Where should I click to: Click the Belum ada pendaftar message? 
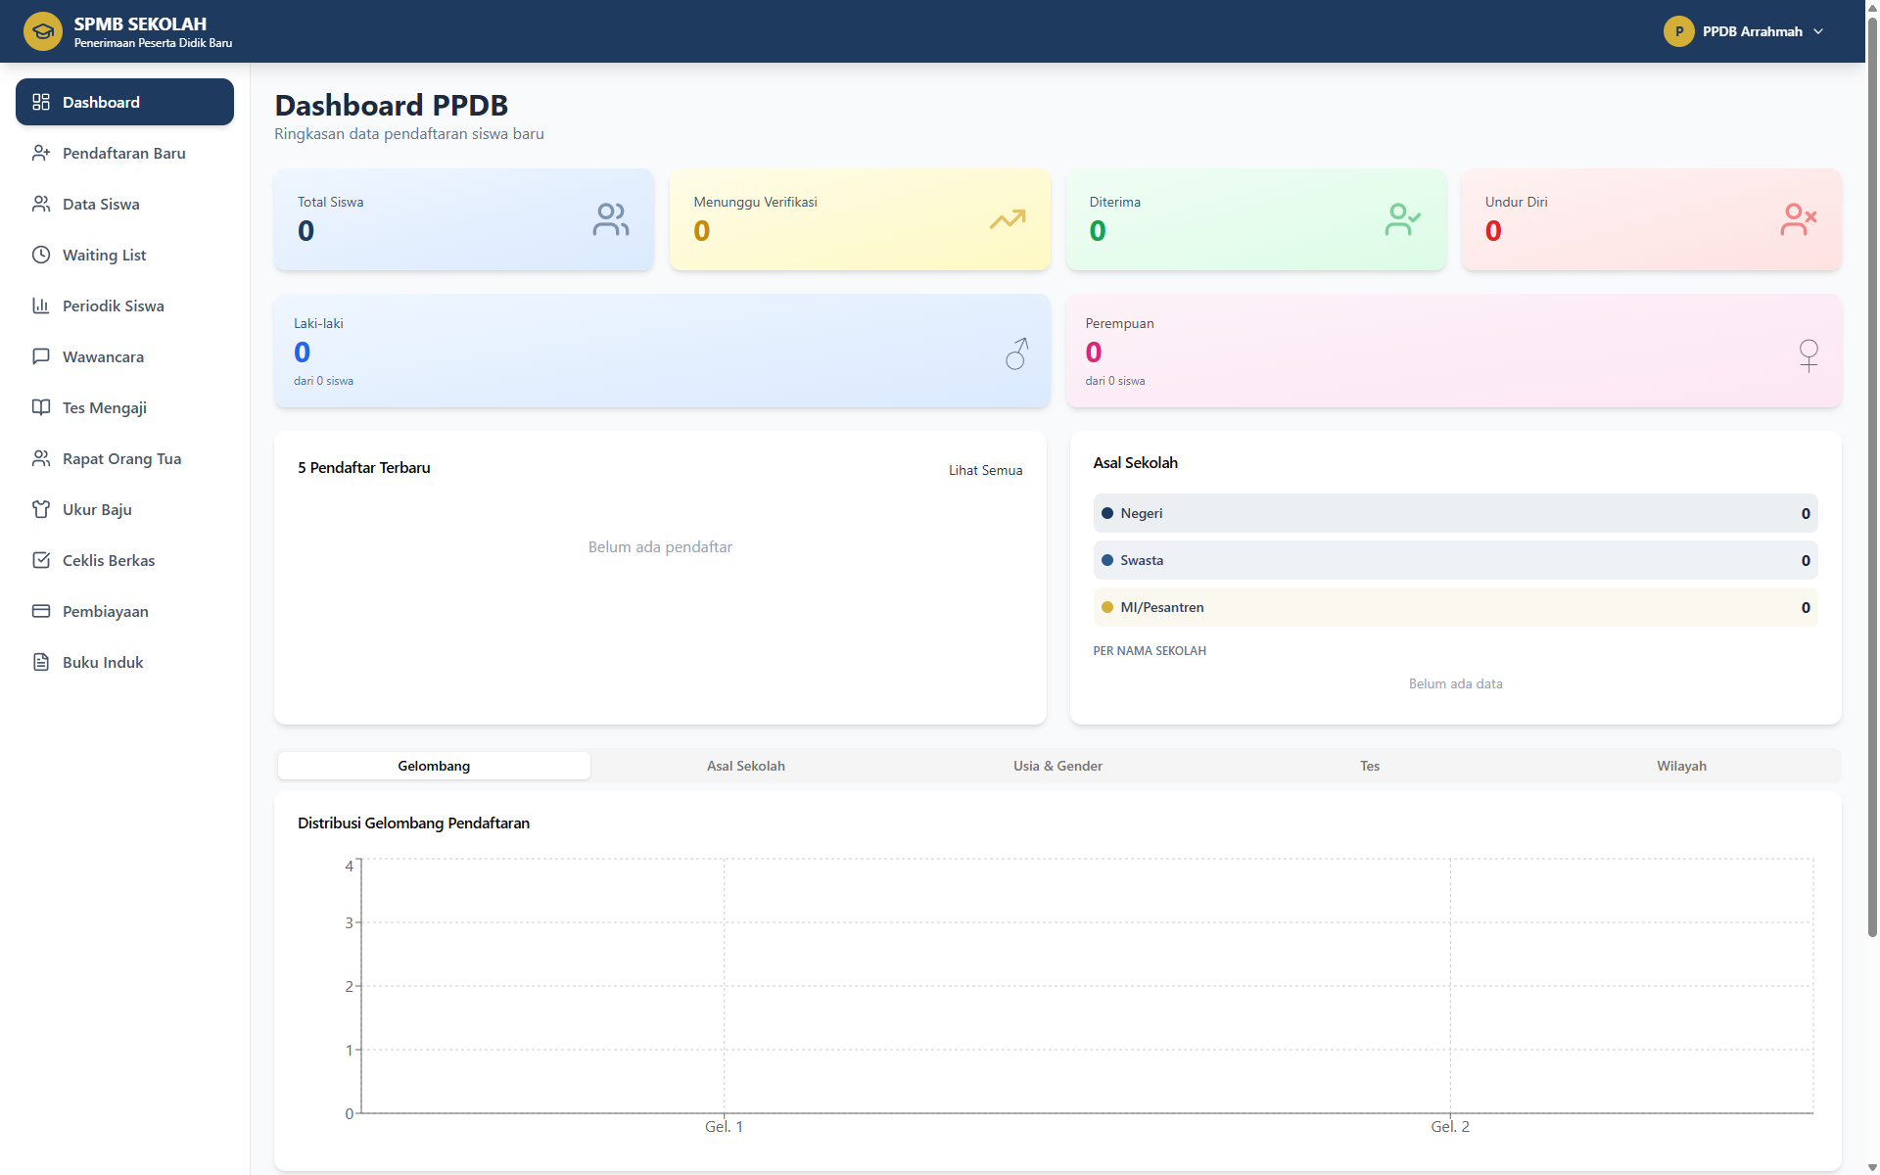pos(660,546)
